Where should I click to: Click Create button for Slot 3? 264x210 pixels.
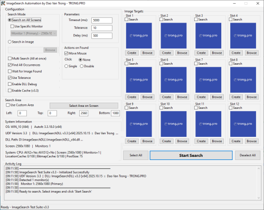(x=201, y=53)
